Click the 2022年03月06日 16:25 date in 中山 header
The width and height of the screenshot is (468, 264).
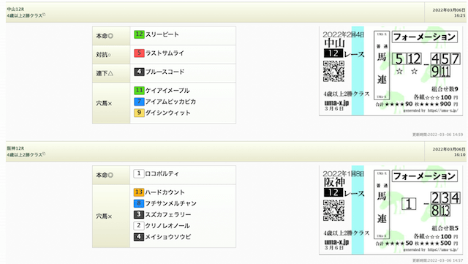(449, 12)
